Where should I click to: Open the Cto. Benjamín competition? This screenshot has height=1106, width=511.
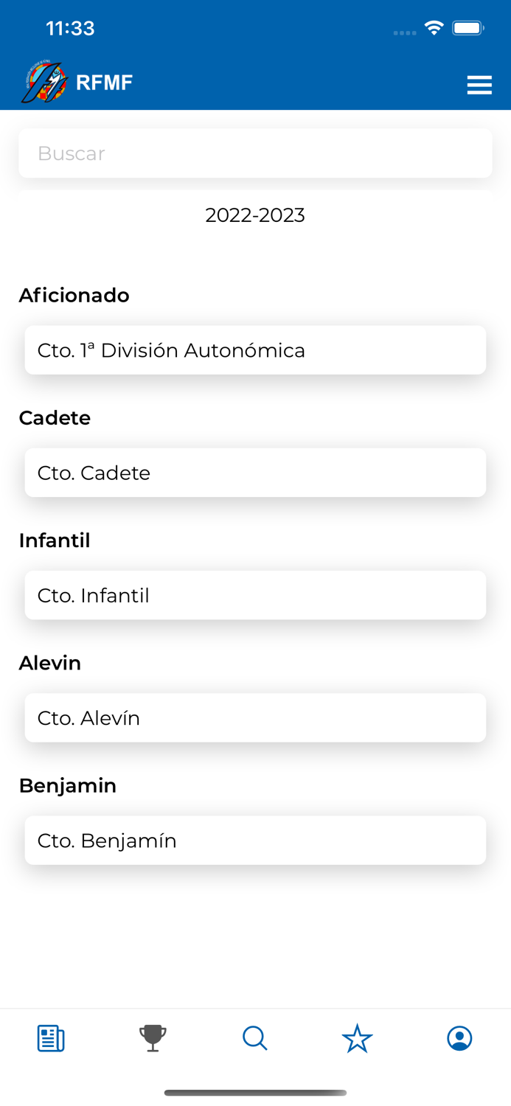click(x=255, y=841)
